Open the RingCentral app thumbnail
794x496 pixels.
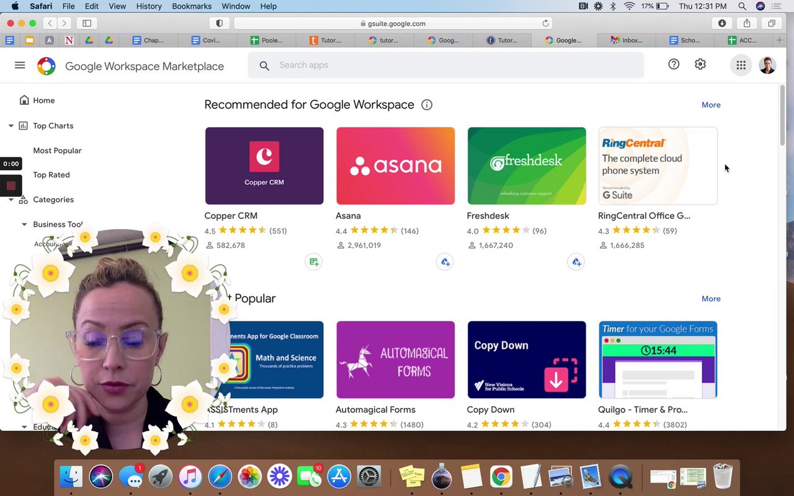pyautogui.click(x=658, y=166)
